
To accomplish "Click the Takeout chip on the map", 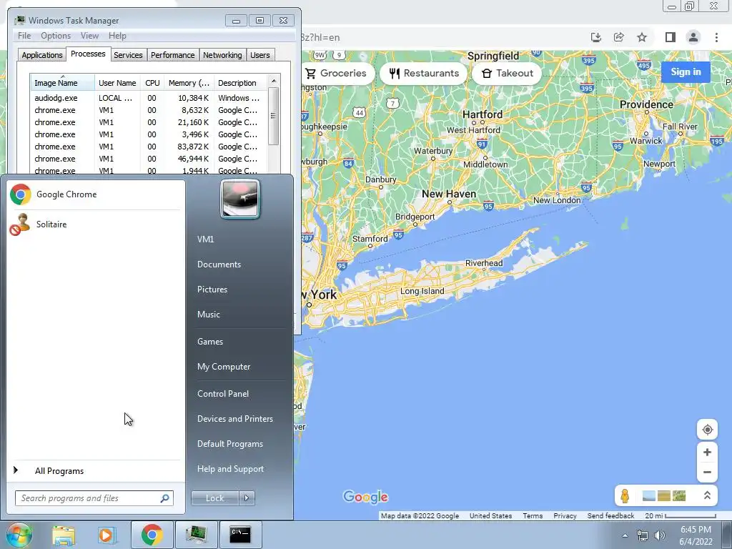I will click(507, 74).
